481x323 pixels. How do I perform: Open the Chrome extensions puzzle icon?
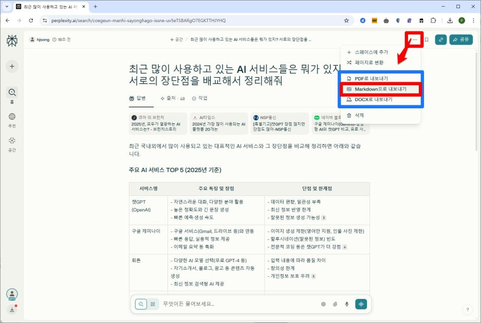point(433,21)
